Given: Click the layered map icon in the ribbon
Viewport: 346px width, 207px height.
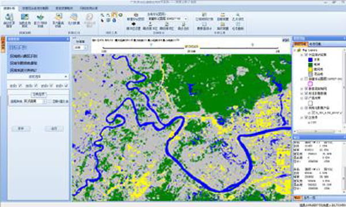Looking at the screenshot, I should click(x=73, y=17).
